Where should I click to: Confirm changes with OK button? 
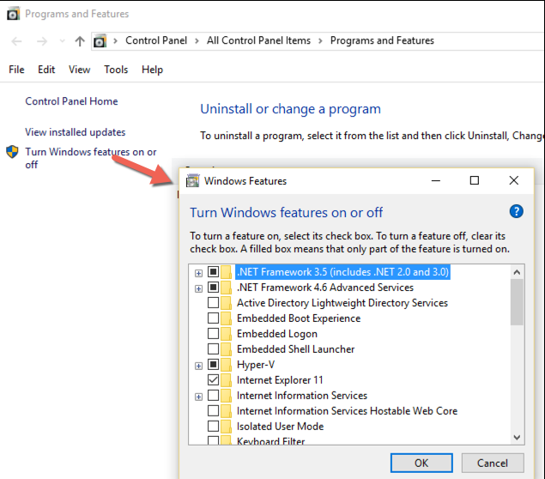421,463
